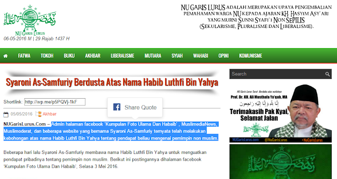Click the paragraph starting 'Beberapa hari lalu Syaroni'
Image resolution: width=337 pixels, height=179 pixels.
105,159
